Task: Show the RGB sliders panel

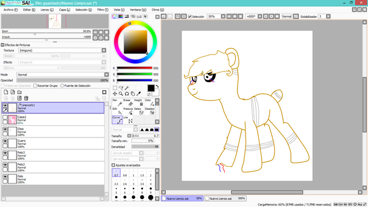Action: click(120, 17)
